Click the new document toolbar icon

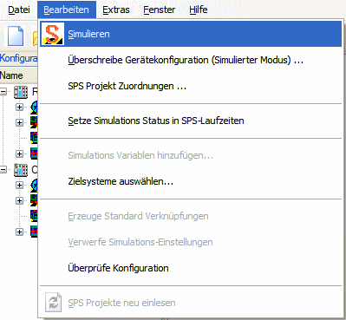tap(16, 36)
